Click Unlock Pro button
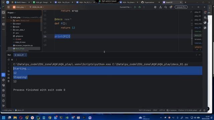The image size is (214, 120). pos(181,7)
